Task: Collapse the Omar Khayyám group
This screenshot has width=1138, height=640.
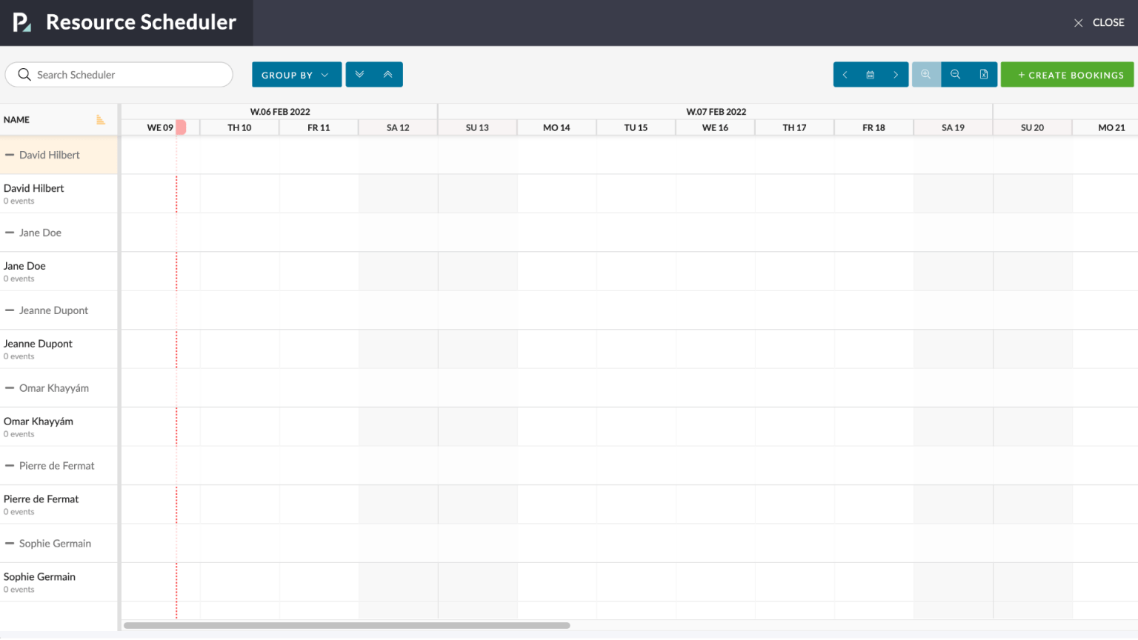Action: coord(10,387)
